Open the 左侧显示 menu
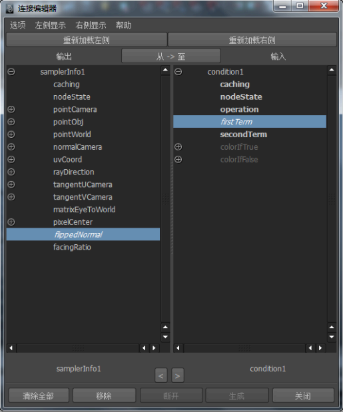The height and width of the screenshot is (412, 343). click(x=50, y=25)
